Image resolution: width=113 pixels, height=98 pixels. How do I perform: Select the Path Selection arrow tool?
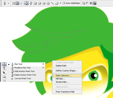[4, 73]
